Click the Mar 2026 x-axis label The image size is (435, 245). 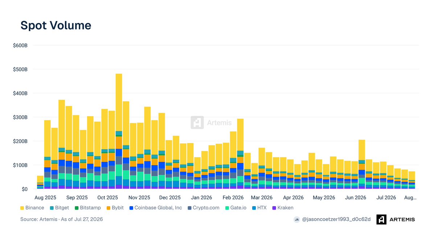pos(262,197)
